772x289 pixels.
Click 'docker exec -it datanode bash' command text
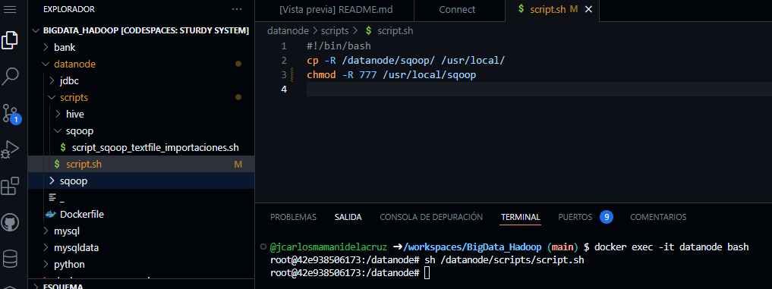pyautogui.click(x=672, y=247)
